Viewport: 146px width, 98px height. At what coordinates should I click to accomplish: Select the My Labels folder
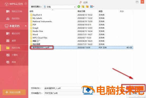pos(36,18)
